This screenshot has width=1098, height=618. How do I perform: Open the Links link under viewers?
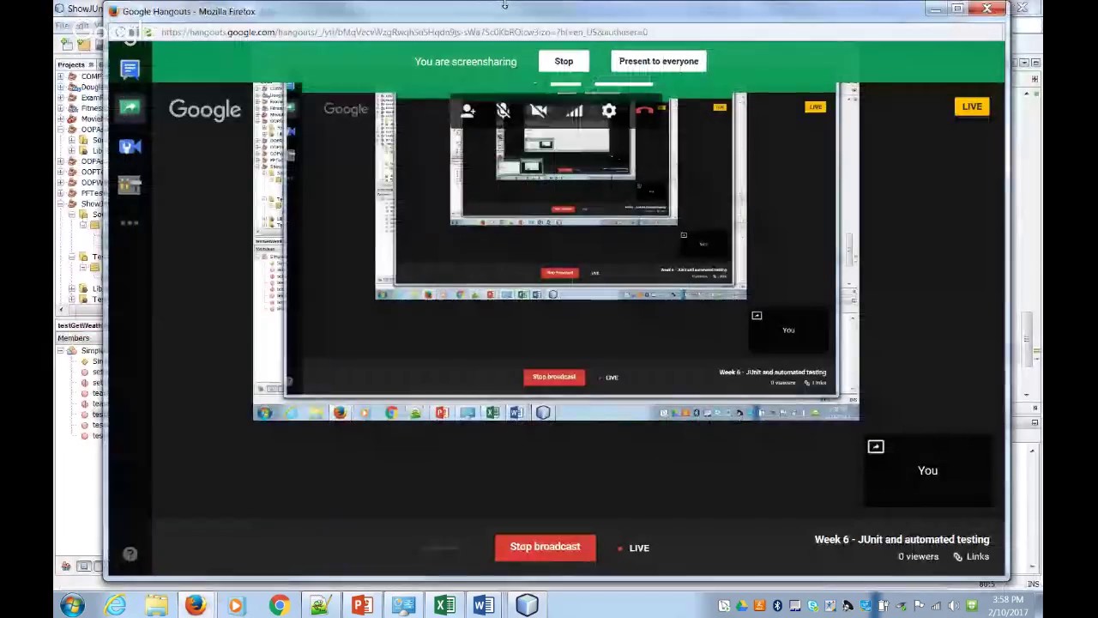(x=971, y=556)
